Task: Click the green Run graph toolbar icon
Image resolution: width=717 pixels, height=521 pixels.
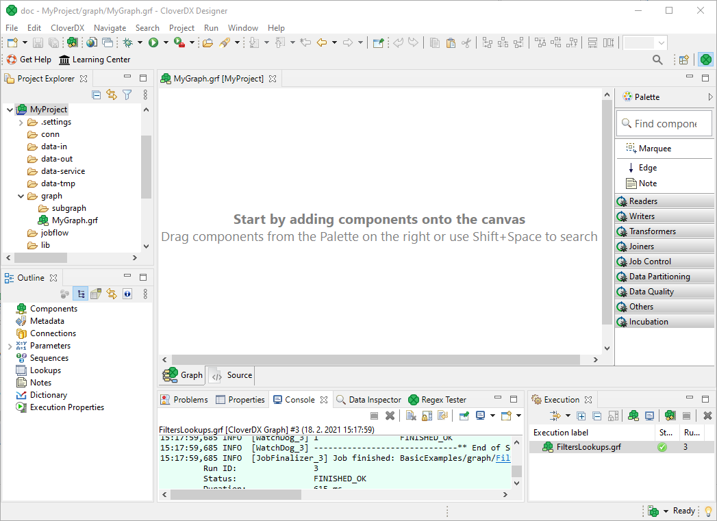Action: click(x=153, y=42)
